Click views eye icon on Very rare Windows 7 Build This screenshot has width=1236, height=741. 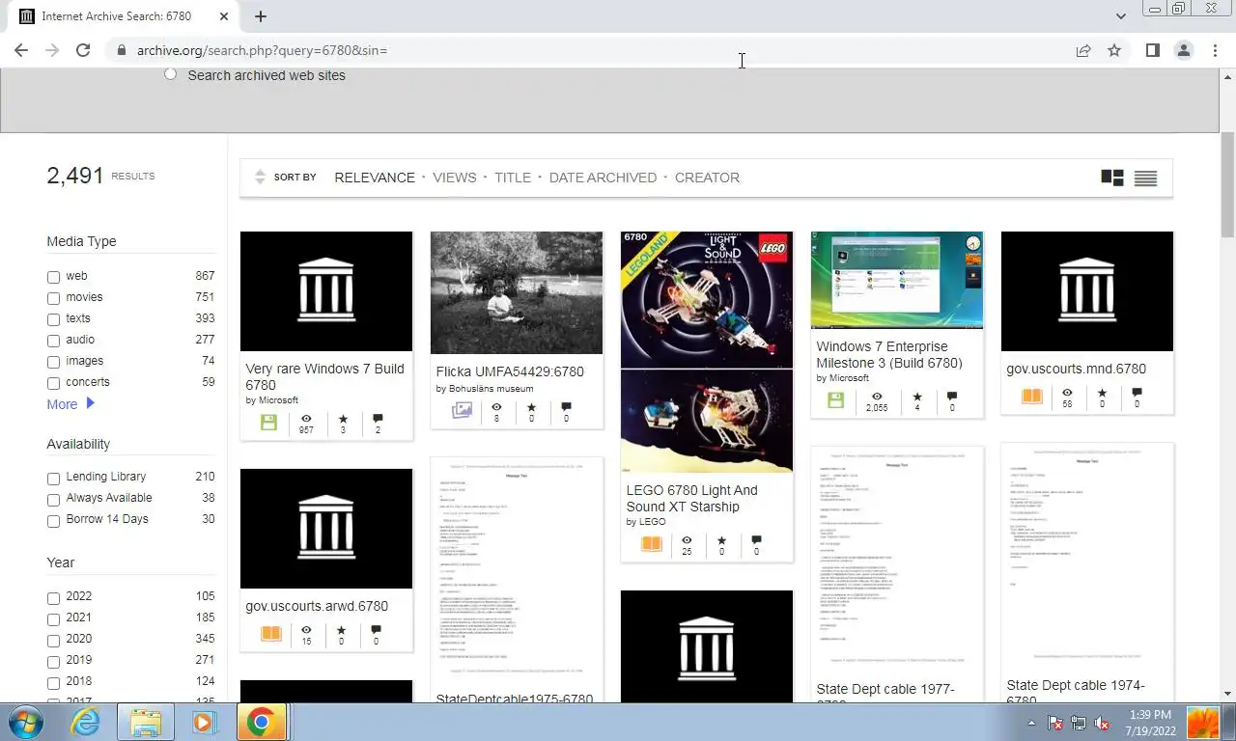pos(306,419)
